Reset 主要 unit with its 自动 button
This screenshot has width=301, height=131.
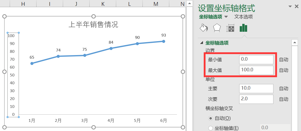(284, 89)
